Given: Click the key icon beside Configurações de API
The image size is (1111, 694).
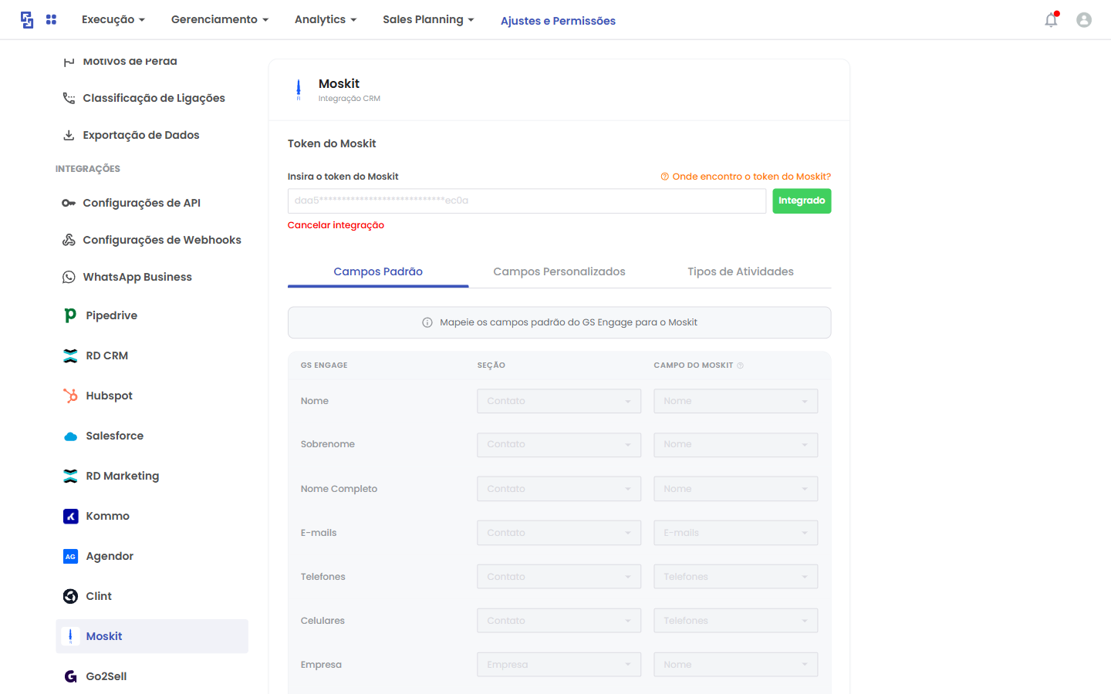Looking at the screenshot, I should click(69, 203).
